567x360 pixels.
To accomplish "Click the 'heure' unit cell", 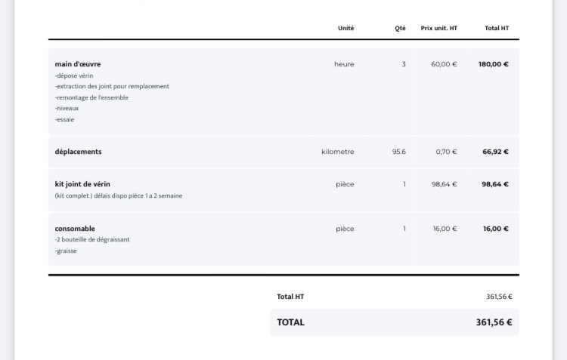I will 344,64.
